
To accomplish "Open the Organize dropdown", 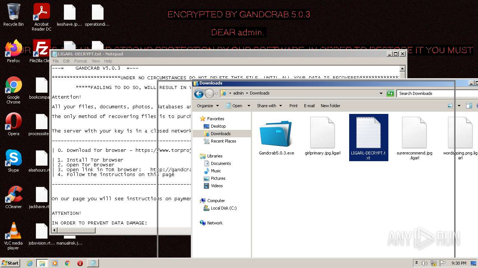I will coord(208,106).
